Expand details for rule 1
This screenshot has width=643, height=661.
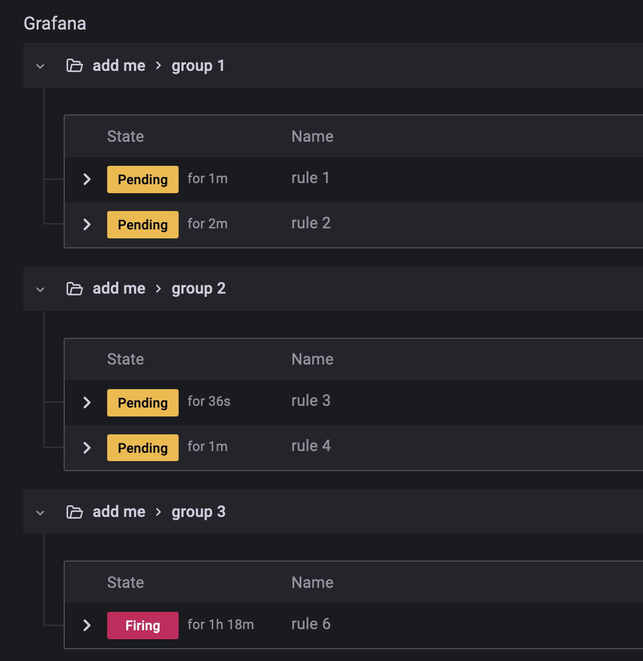87,179
